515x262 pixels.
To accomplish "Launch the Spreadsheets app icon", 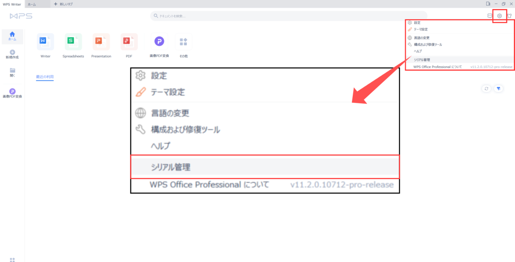I will click(x=73, y=42).
